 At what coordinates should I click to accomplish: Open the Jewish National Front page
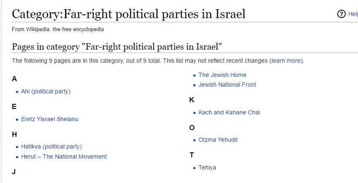pyautogui.click(x=228, y=85)
